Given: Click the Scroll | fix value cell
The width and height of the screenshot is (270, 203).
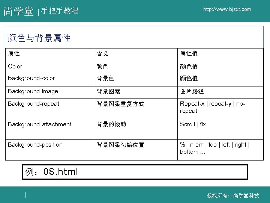Looking at the screenshot, I should [x=220, y=129].
